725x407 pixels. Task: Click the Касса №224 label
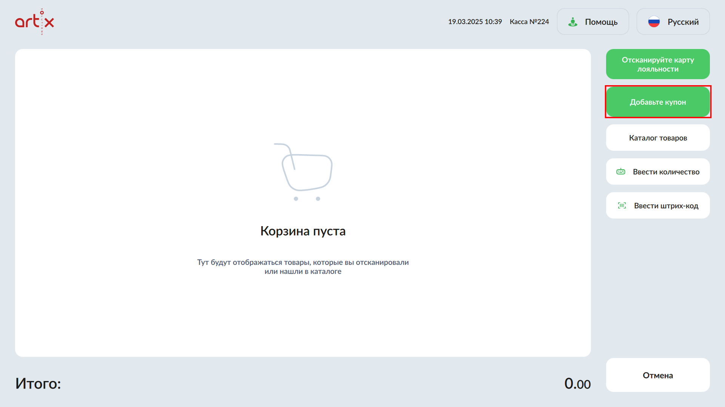529,22
